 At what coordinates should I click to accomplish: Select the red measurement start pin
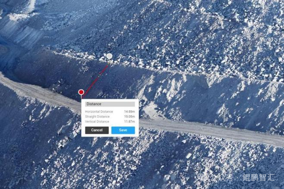point(81,92)
